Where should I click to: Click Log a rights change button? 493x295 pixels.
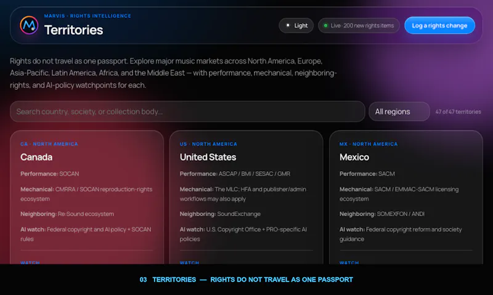[x=439, y=25]
